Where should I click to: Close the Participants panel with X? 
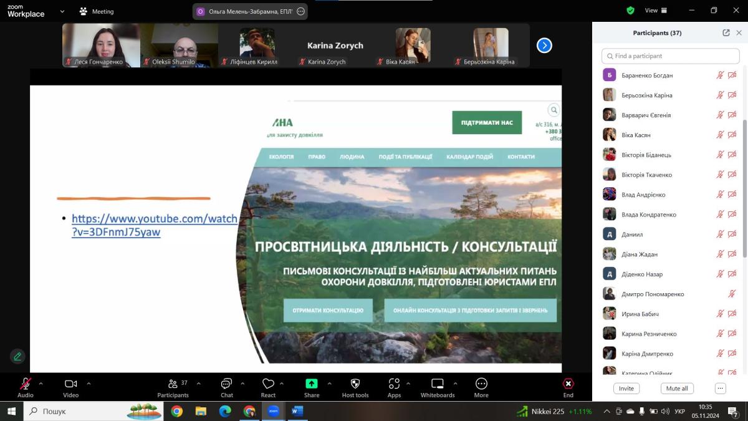click(x=739, y=33)
